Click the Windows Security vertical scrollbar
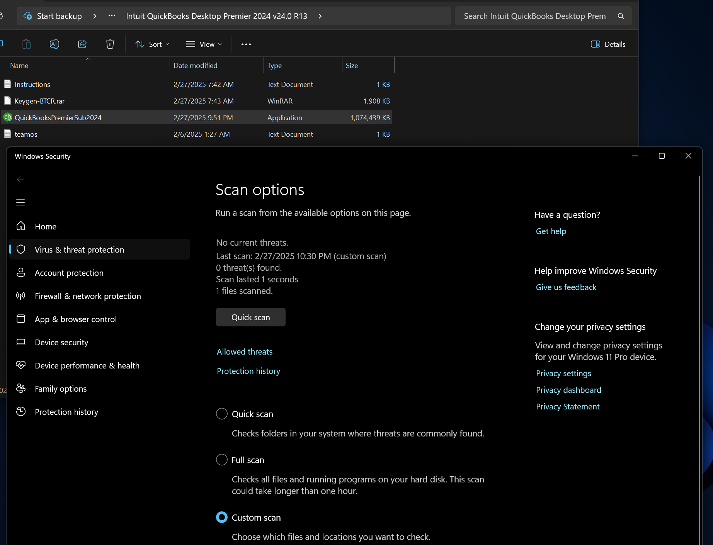 [699, 359]
